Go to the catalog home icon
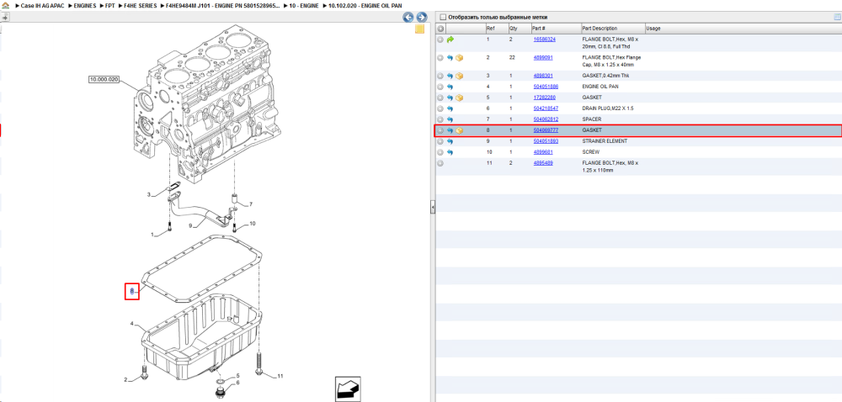Image resolution: width=842 pixels, height=402 pixels. click(x=5, y=5)
